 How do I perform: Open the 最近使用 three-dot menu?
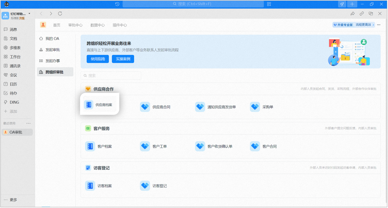click(x=29, y=123)
